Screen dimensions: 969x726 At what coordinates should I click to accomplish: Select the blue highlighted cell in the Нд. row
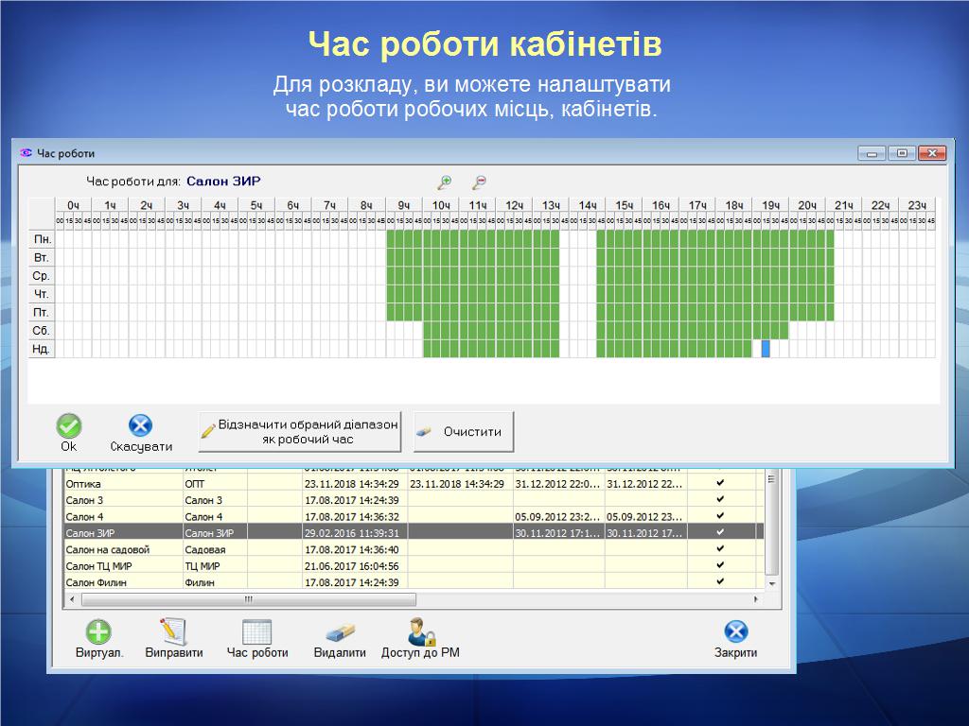click(766, 349)
